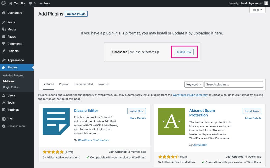The image size is (270, 168).
Task: Click the plus icon next to New
Action: pyautogui.click(x=41, y=3)
